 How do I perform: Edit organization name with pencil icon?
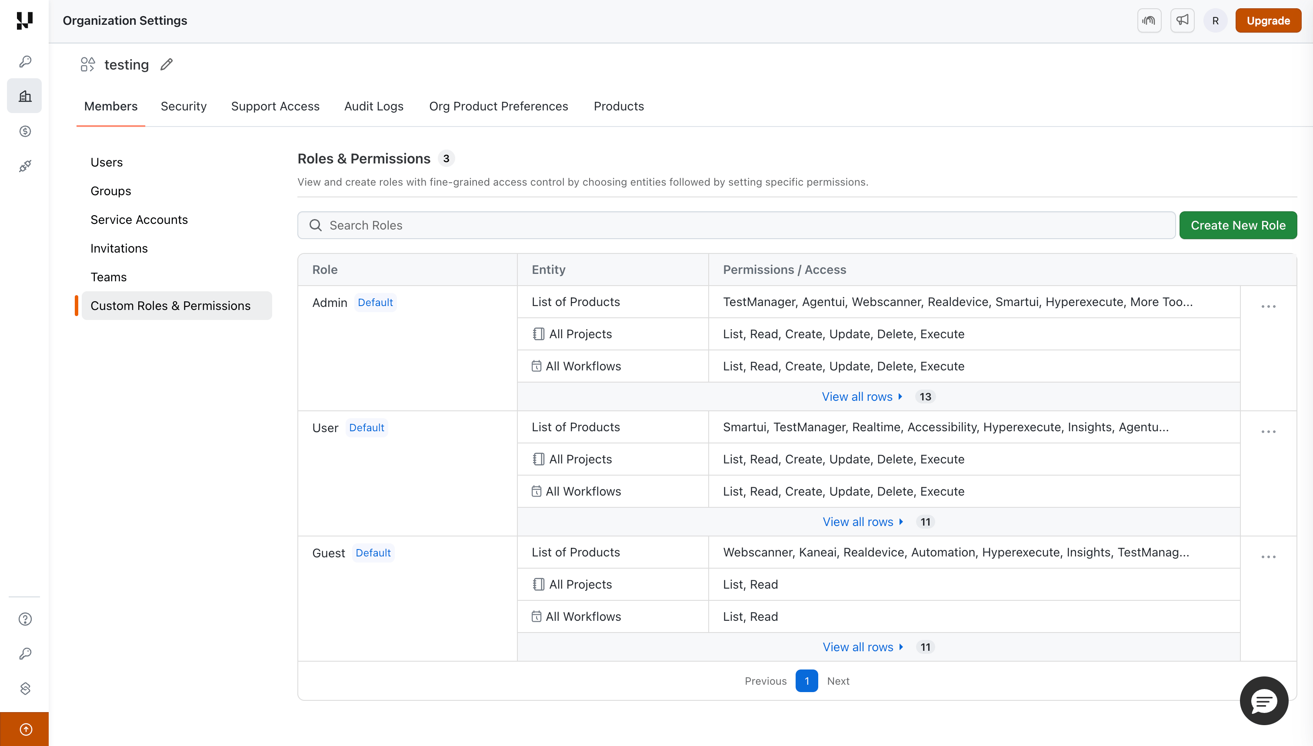[x=167, y=64]
